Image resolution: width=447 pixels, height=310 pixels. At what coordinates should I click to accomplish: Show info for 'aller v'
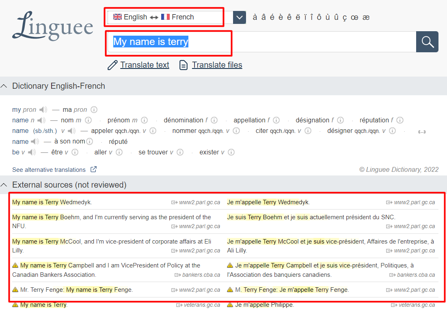(119, 152)
